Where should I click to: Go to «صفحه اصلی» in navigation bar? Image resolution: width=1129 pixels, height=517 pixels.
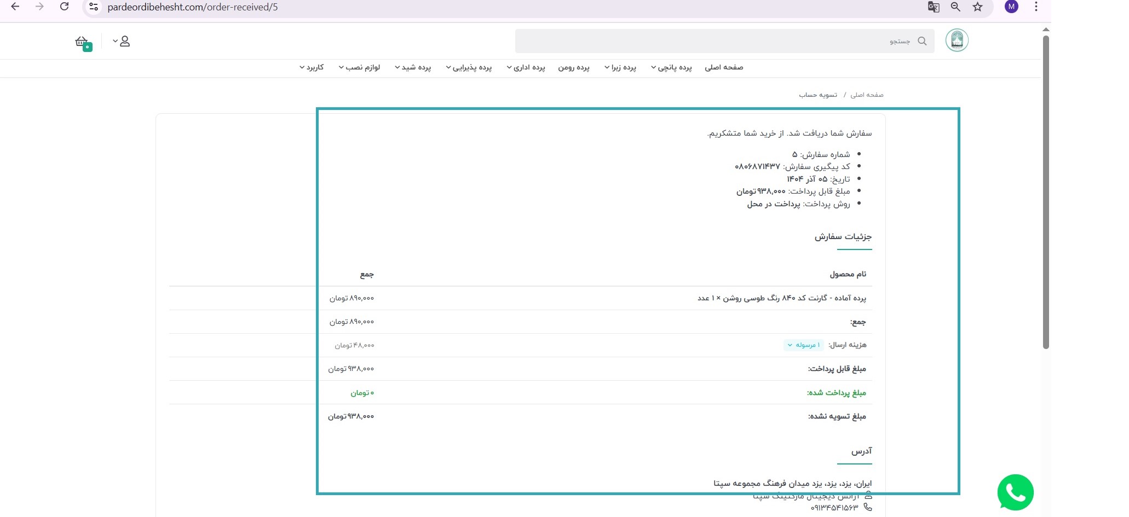coord(723,68)
